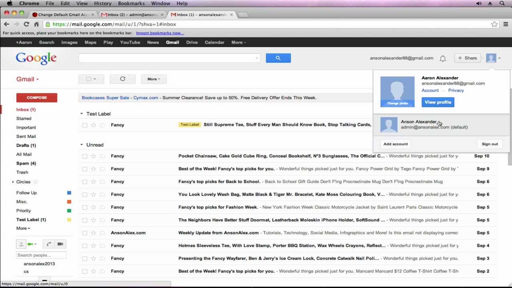512x288 pixels.
Task: Open YouTube in Google bar
Action: pyautogui.click(x=130, y=42)
